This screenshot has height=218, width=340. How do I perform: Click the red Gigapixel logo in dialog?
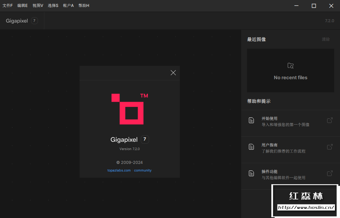click(130, 109)
